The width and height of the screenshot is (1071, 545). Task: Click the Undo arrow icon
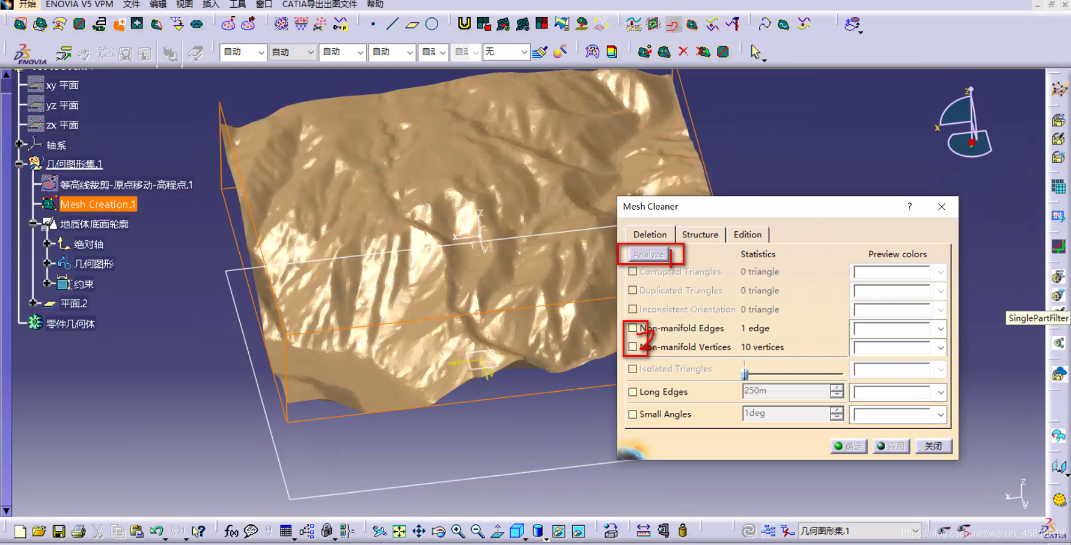pyautogui.click(x=157, y=531)
